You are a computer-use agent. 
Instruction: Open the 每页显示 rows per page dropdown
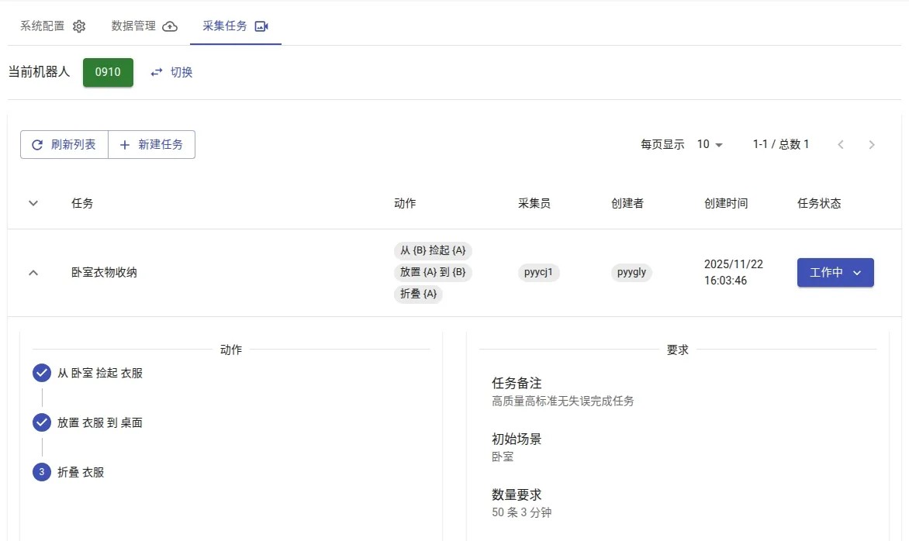(710, 145)
